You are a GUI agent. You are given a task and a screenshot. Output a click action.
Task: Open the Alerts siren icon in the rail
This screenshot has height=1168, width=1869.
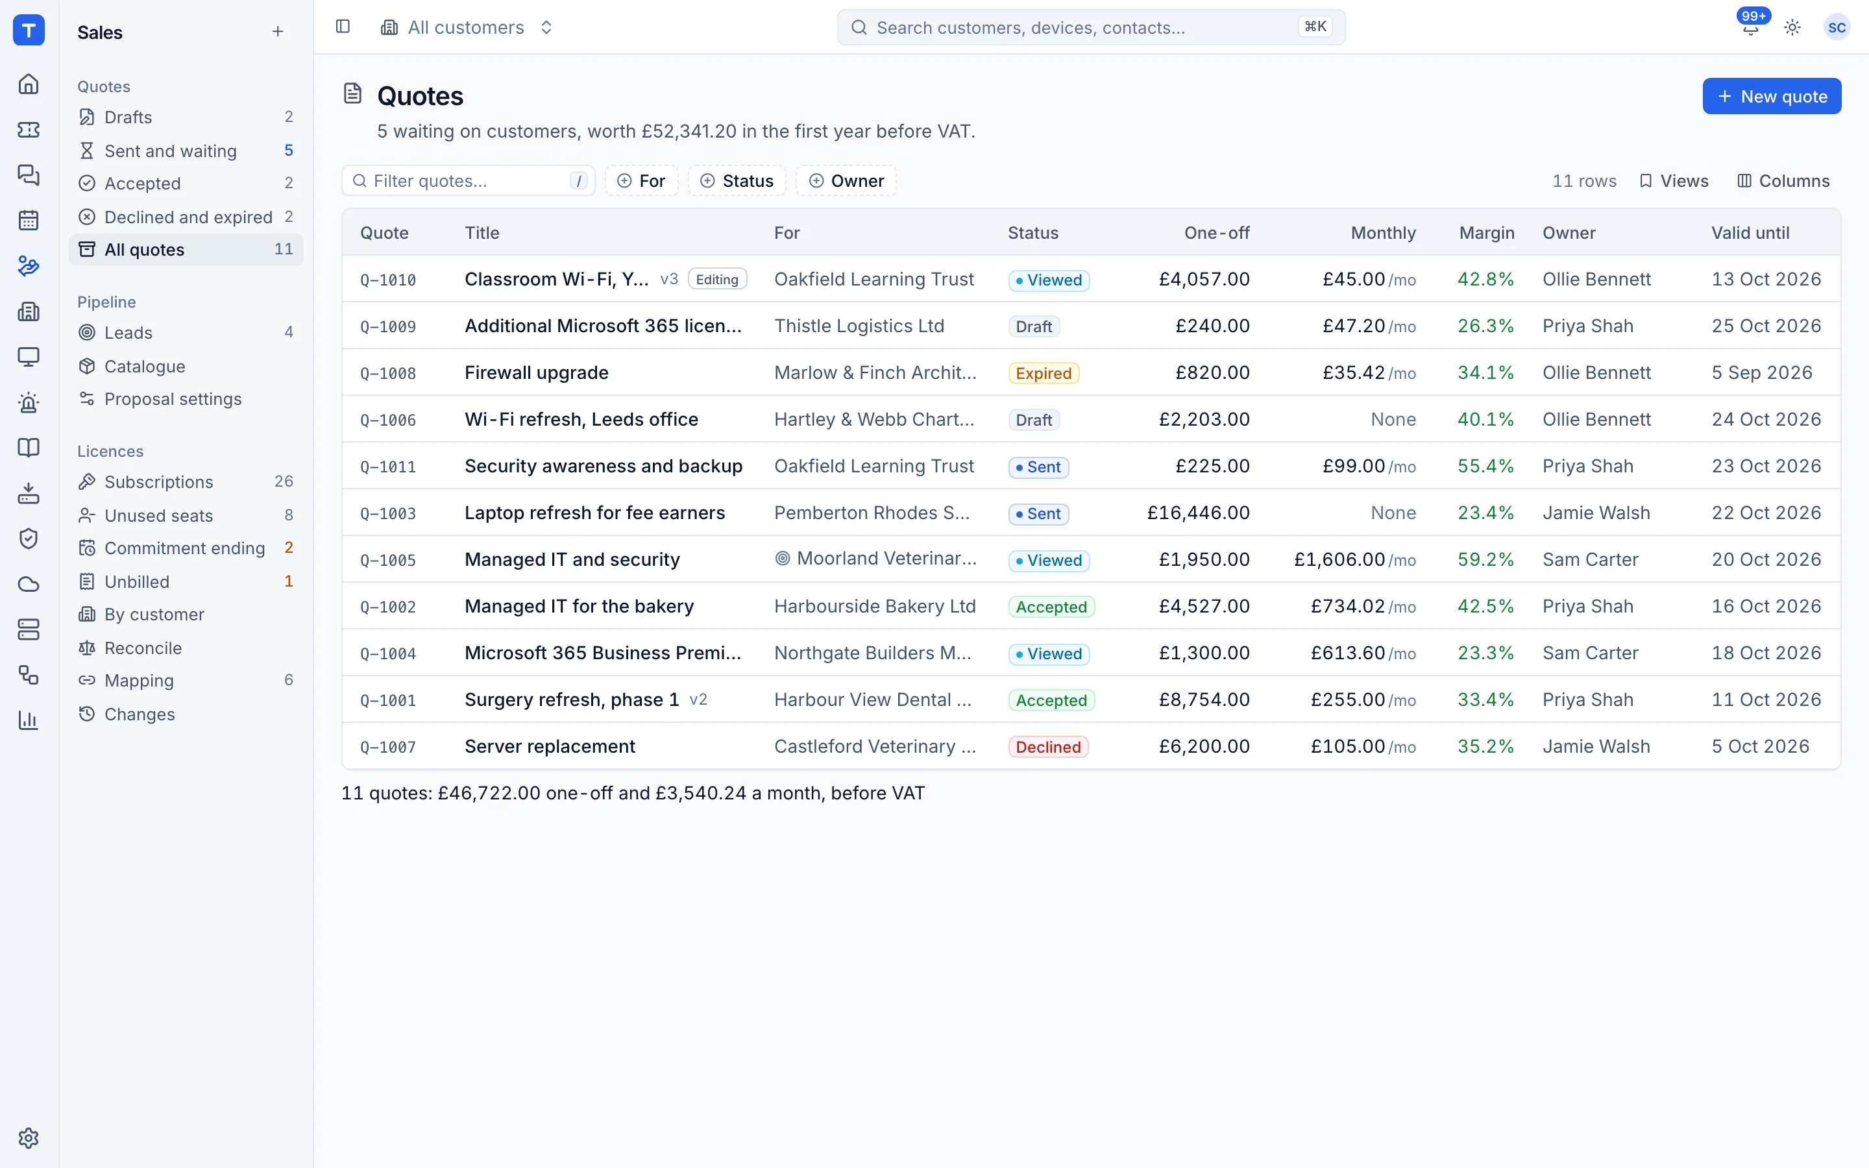point(29,402)
